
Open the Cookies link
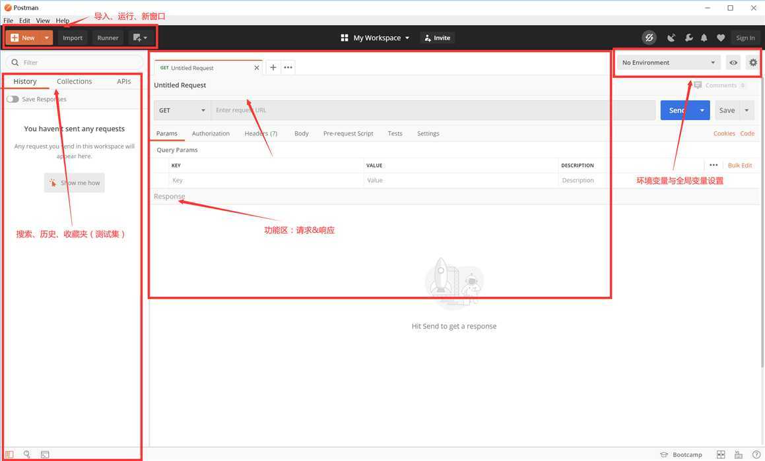724,133
